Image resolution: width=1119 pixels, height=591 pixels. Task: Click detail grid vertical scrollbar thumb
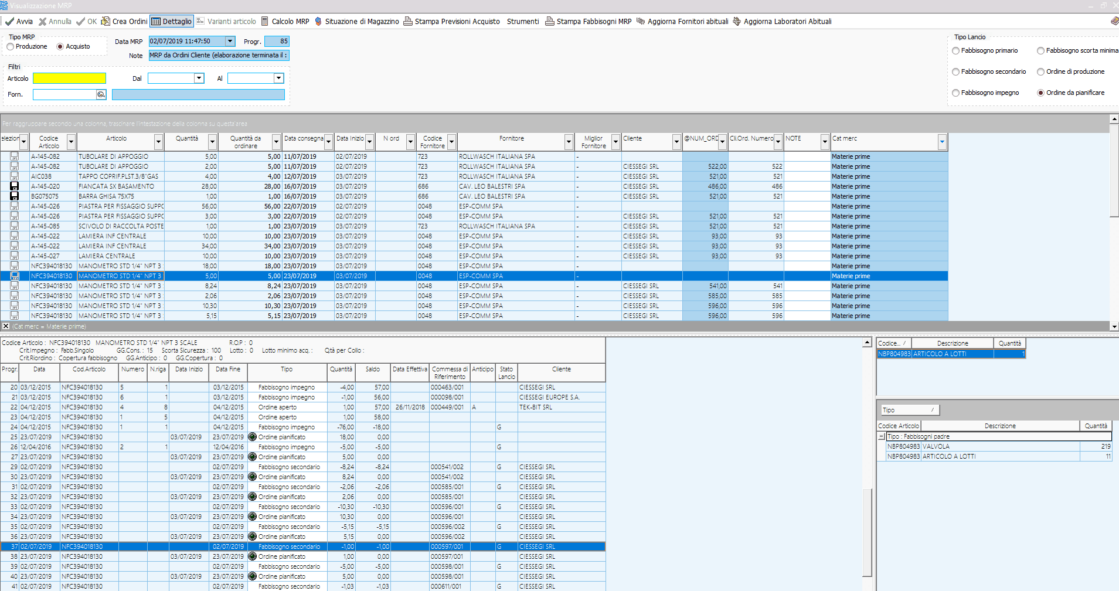tap(867, 532)
